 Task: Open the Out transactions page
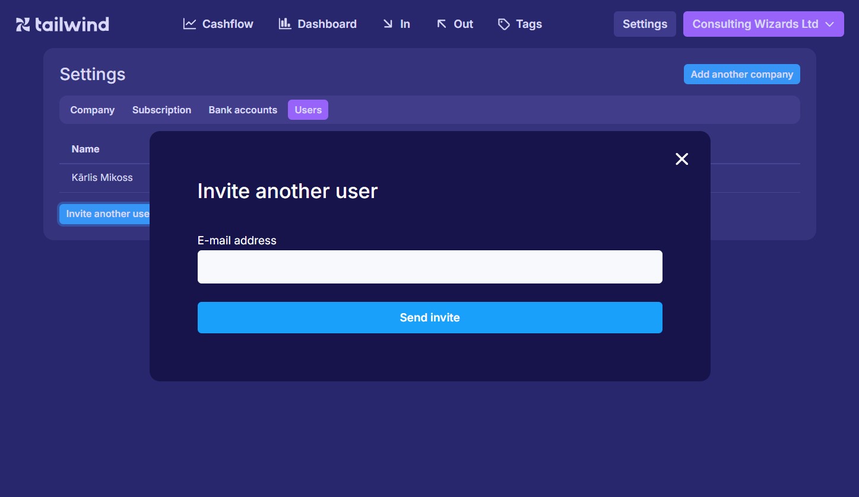click(x=455, y=24)
